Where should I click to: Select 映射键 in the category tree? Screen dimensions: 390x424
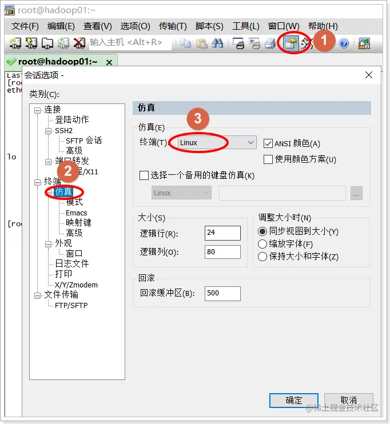coord(78,223)
